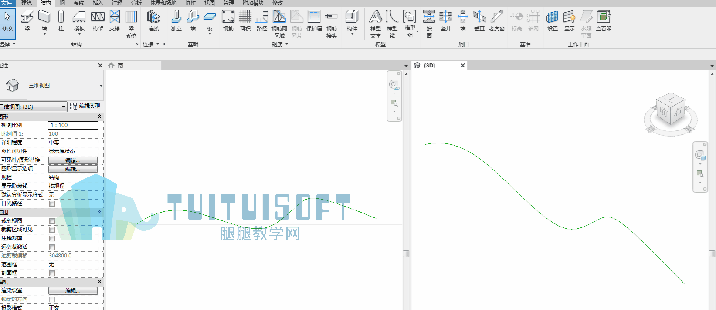
Task: Enable the Annotation Crop (注释裁剪) checkbox
Action: point(52,238)
